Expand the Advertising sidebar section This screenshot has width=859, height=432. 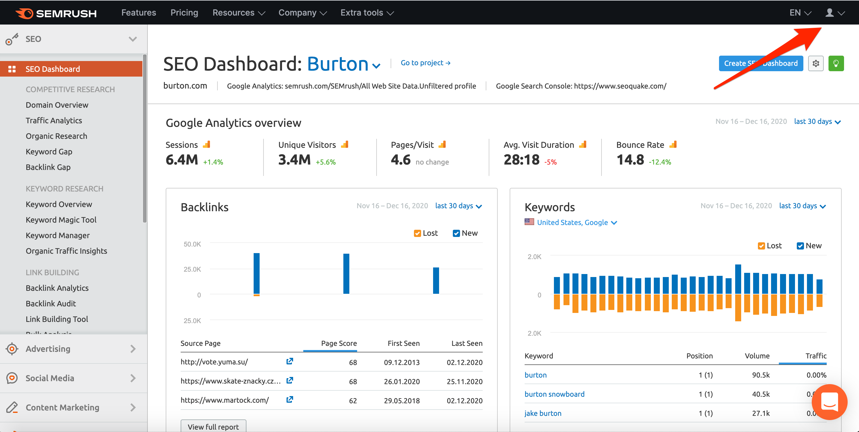click(133, 349)
